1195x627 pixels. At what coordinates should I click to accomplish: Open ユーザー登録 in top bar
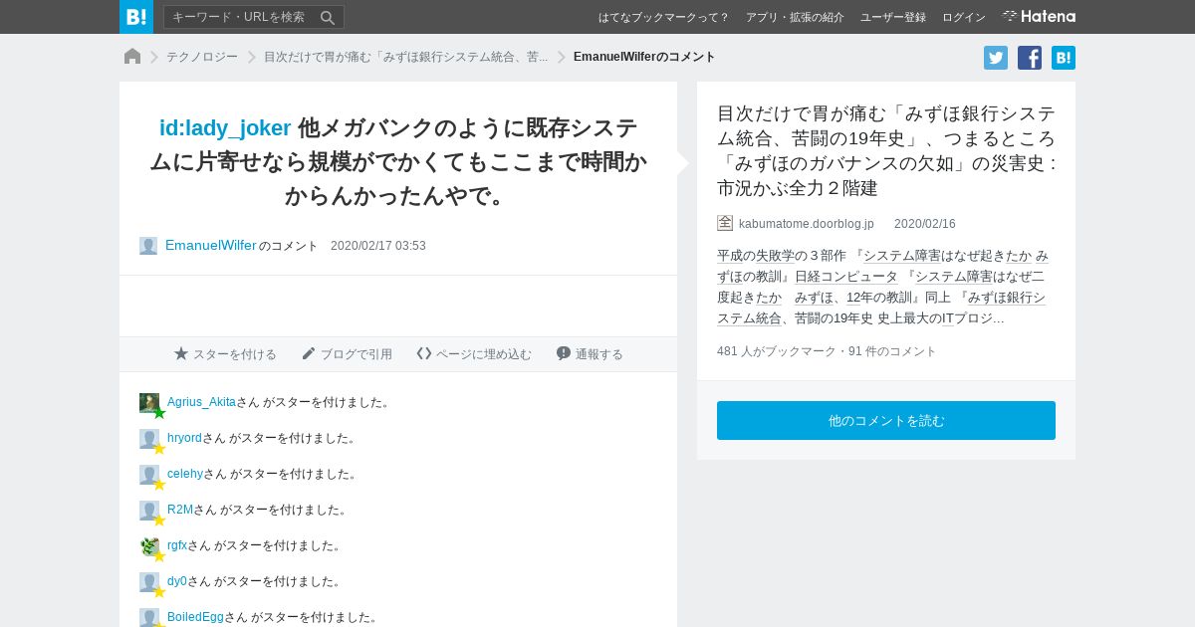tap(893, 17)
